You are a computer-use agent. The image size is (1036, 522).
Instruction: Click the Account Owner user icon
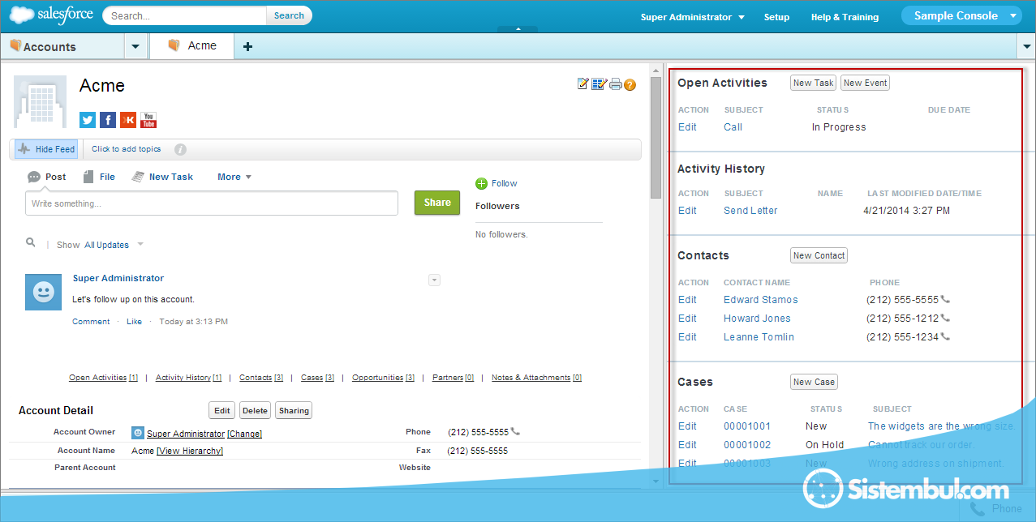point(138,433)
